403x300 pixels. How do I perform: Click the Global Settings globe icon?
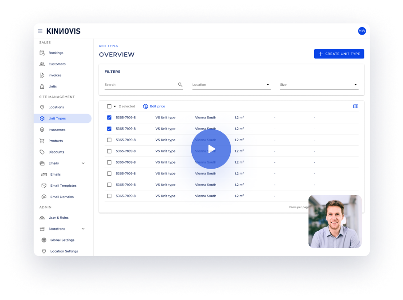click(x=44, y=240)
